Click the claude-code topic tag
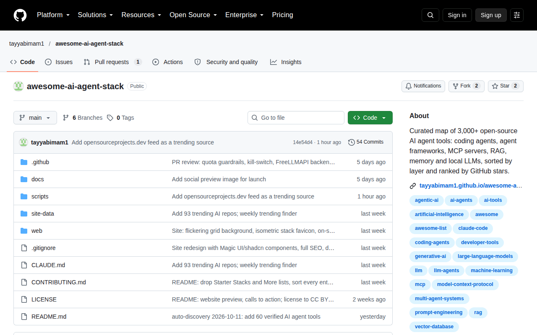 pyautogui.click(x=473, y=229)
